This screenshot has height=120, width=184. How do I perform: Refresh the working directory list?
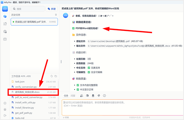click(52, 76)
